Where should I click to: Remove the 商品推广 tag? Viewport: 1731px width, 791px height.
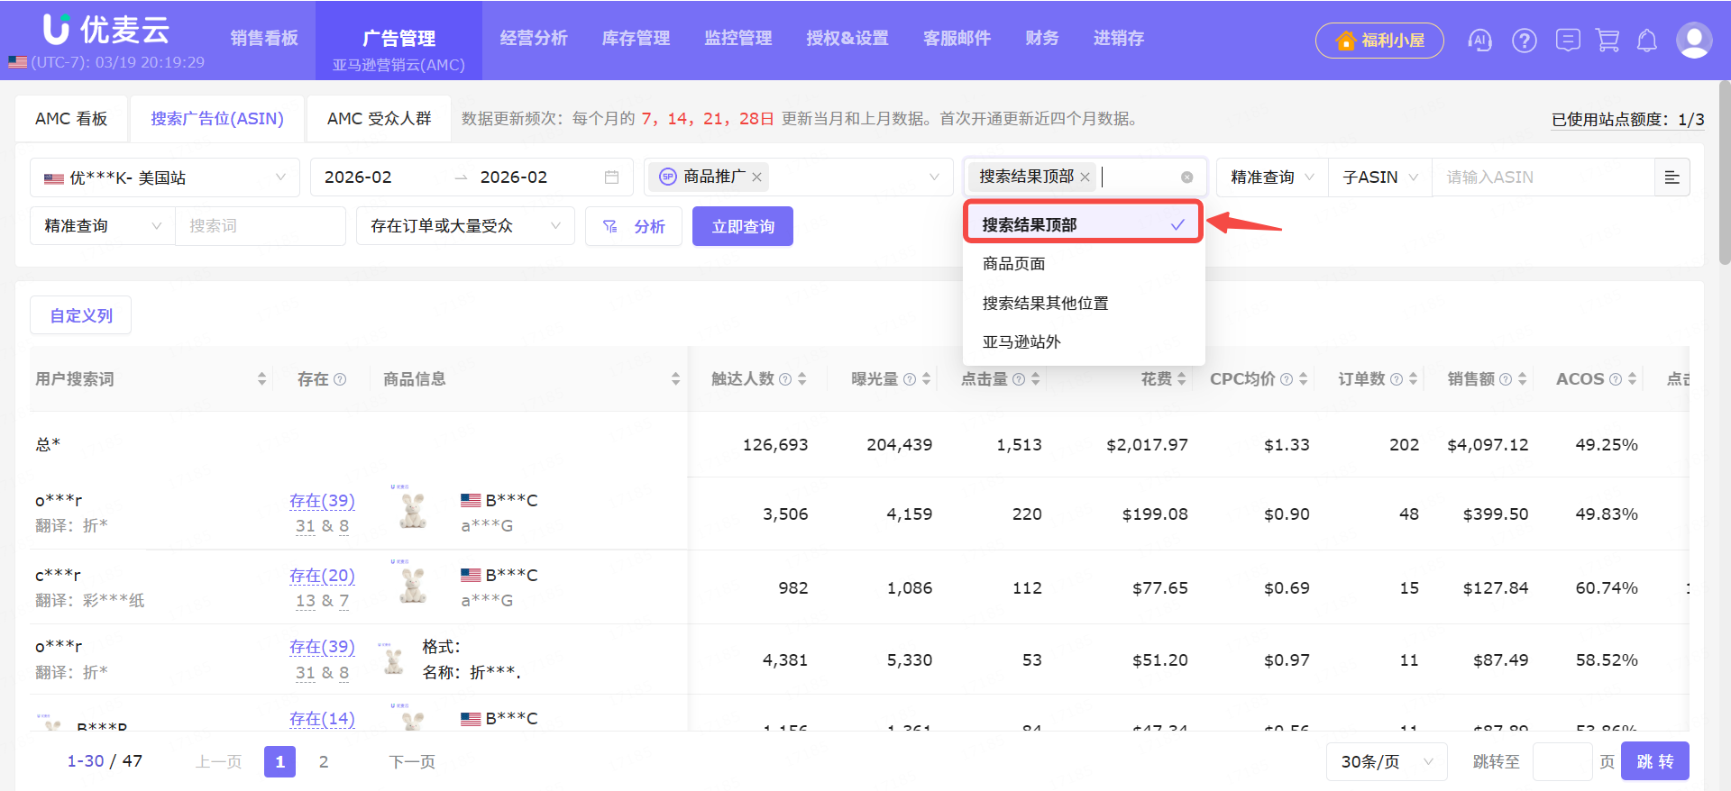click(757, 177)
